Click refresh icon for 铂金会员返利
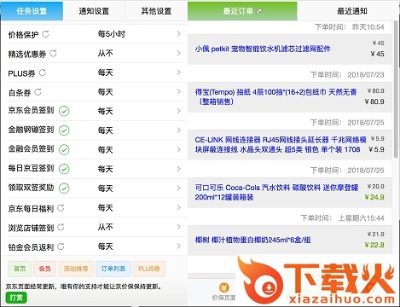This screenshot has height=307, width=400. pos(61,246)
